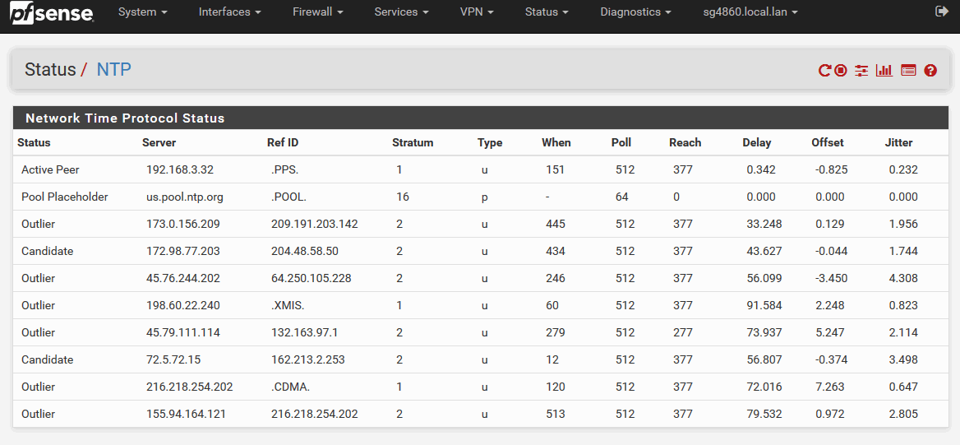
Task: Open the Services menu
Action: click(402, 12)
